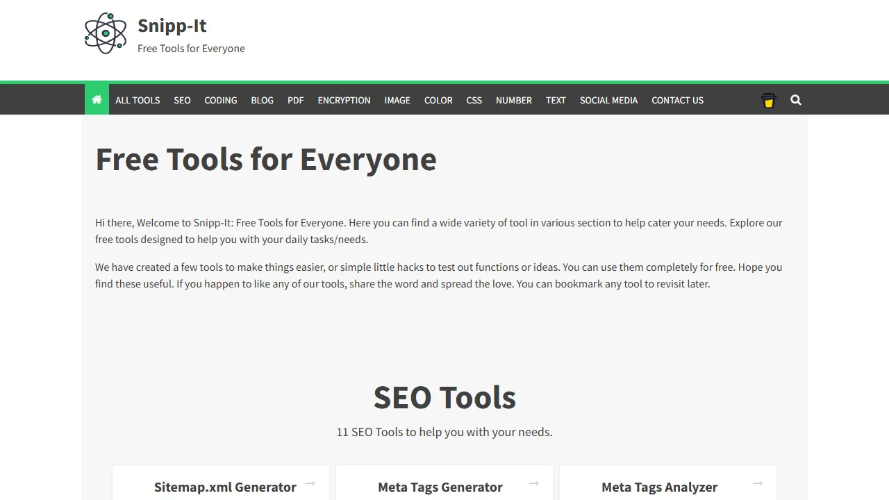Open the Sitemap.xml Generator tool
The image size is (889, 500).
click(x=225, y=487)
